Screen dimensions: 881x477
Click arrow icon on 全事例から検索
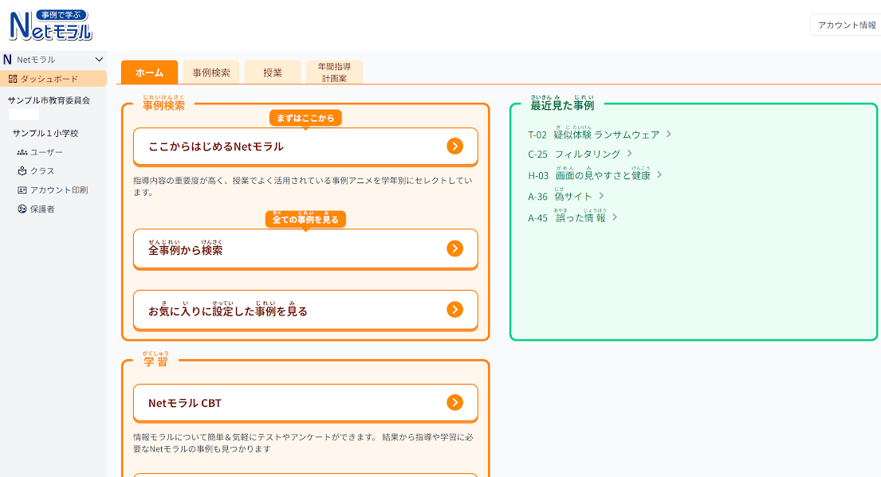[x=455, y=248]
